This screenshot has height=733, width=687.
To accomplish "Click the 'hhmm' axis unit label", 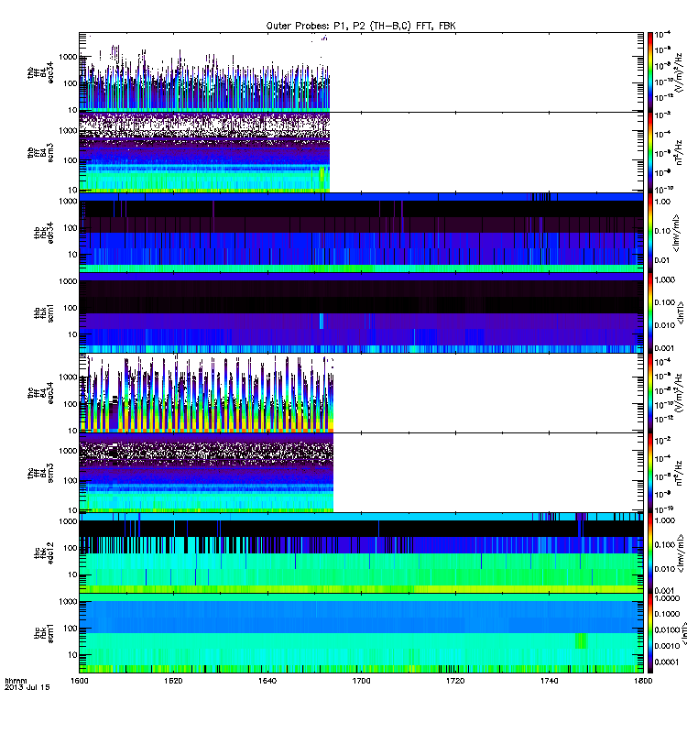I will tap(16, 681).
